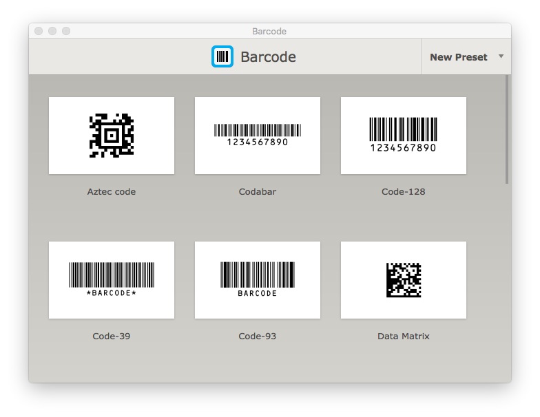The image size is (540, 417).
Task: Click the Barcode heading text in toolbar
Action: pos(269,56)
